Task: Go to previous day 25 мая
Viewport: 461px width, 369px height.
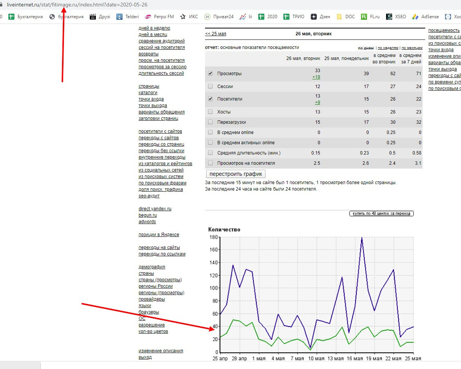Action: point(216,34)
